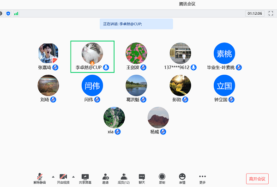This screenshot has height=187, width=277.
Task: Select participant 闫伟's blue avatar
Action: tap(92, 85)
